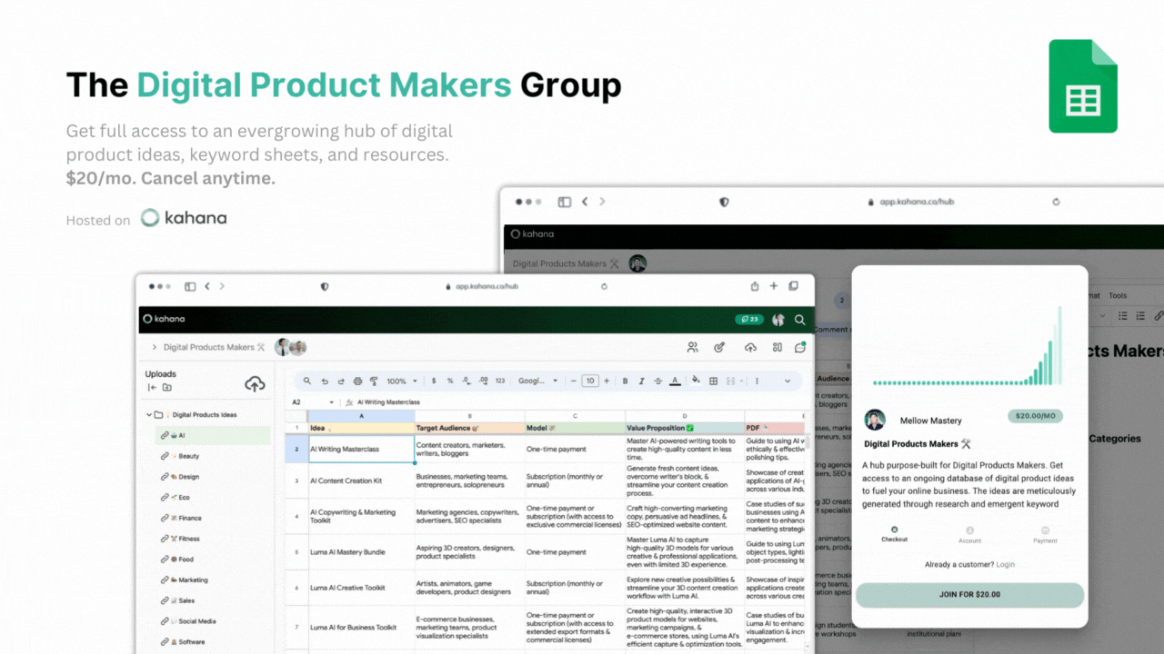Open the cell borders tool

click(714, 381)
